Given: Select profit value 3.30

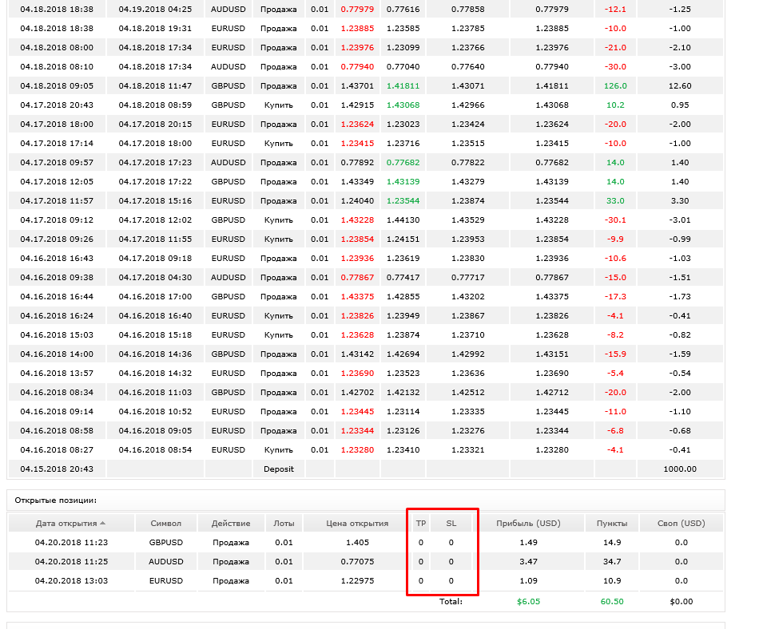Looking at the screenshot, I should (680, 200).
